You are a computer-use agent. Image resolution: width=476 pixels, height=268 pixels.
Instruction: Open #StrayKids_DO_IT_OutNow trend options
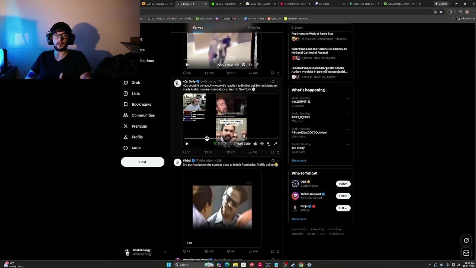click(348, 129)
